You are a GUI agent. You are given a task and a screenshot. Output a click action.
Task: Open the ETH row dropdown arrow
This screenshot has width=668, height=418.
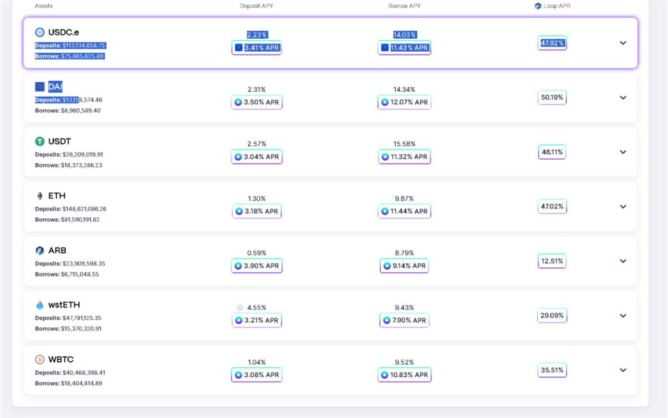point(623,207)
